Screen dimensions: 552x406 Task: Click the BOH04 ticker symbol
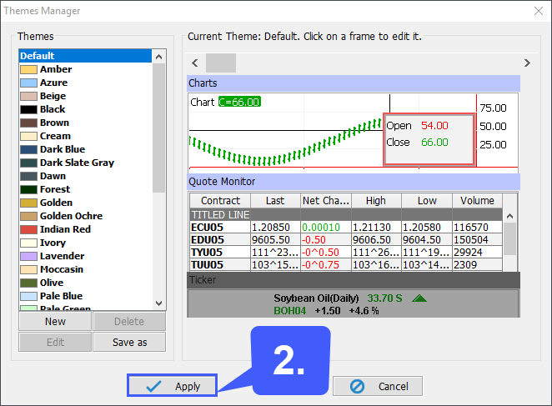click(289, 311)
